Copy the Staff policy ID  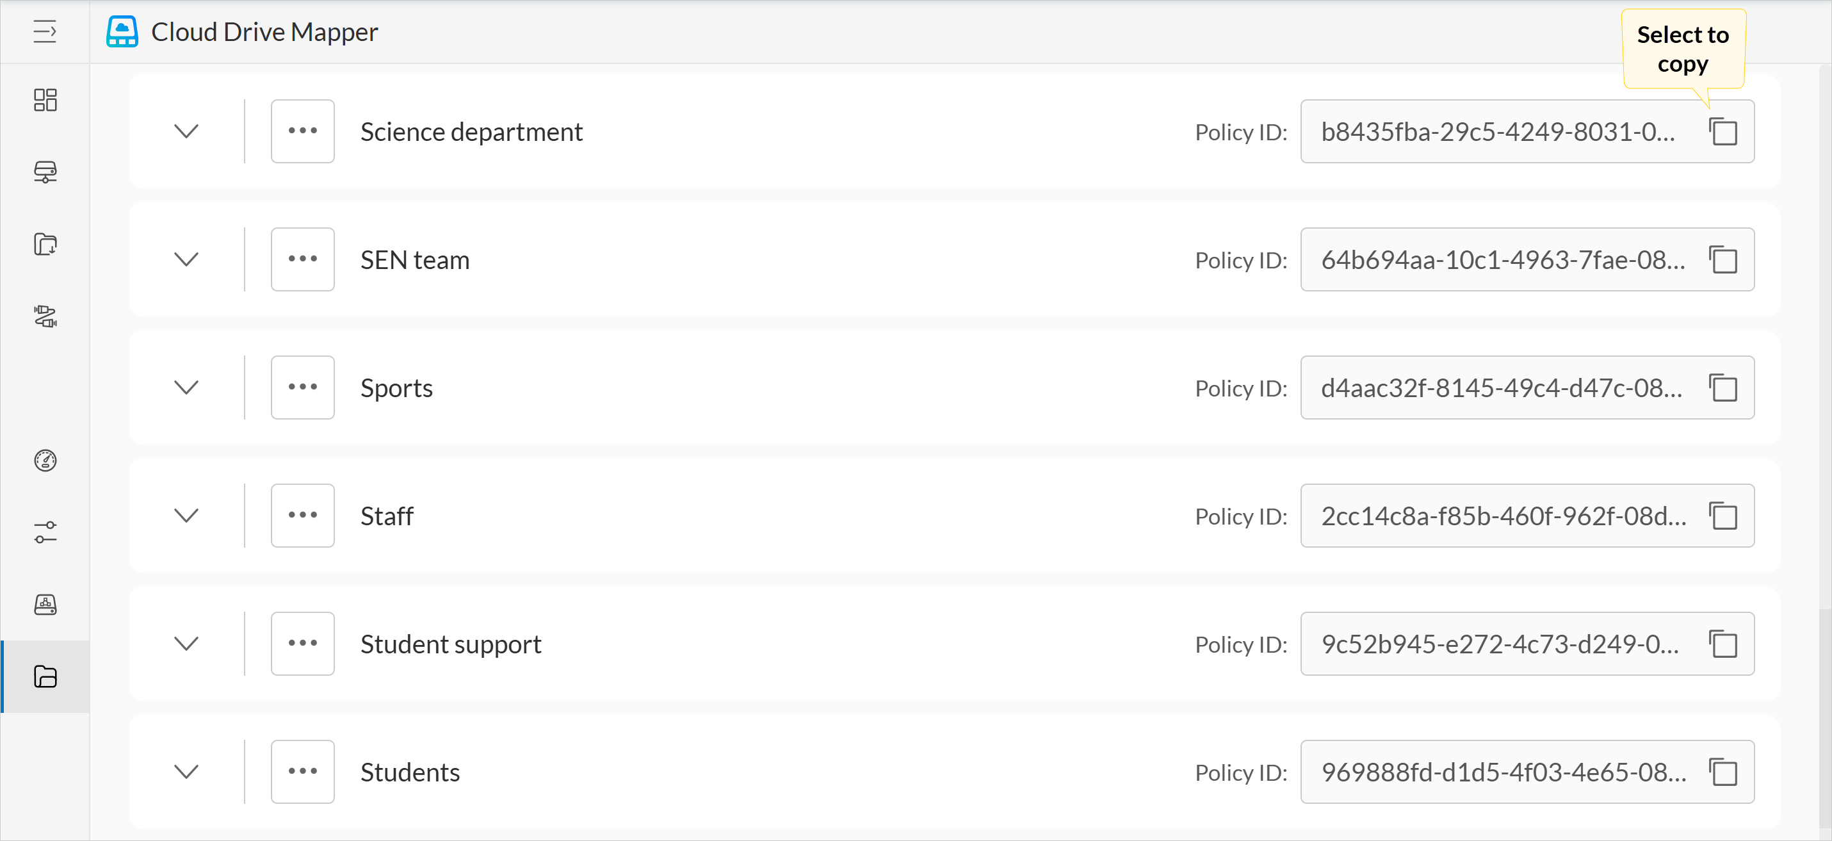pos(1723,516)
